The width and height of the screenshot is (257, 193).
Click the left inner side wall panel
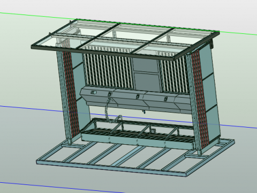coord(81,93)
